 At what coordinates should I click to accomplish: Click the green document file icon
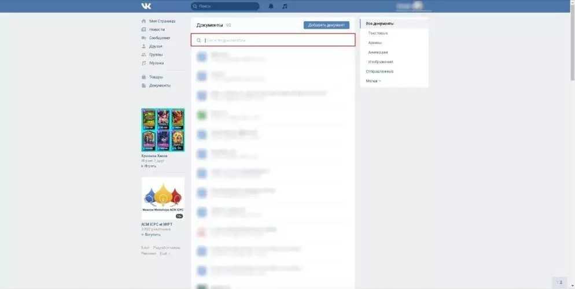[x=202, y=114]
